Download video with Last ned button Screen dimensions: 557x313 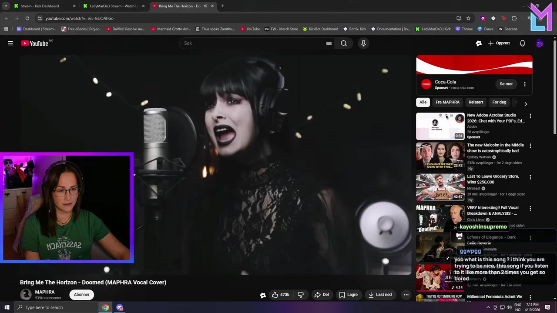380,294
